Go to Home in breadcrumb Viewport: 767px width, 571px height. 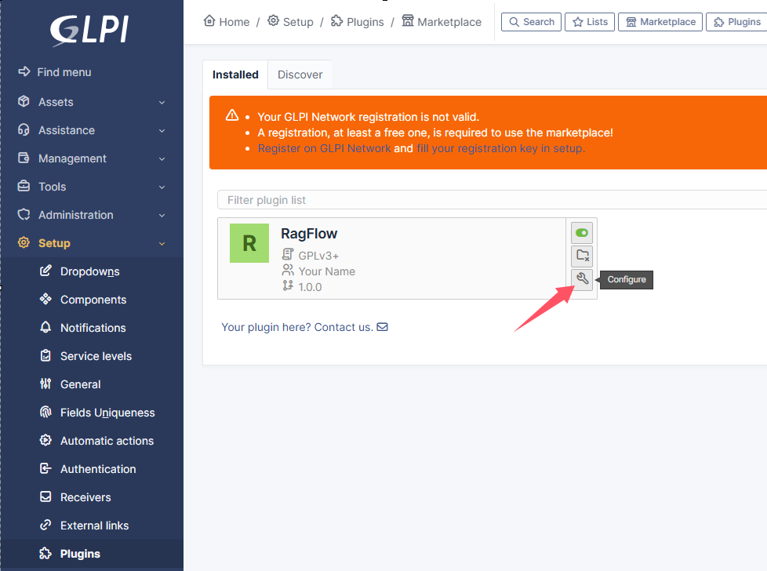227,22
